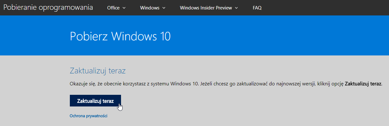Go to the FAQ page
The image size is (389, 126).
point(257,8)
